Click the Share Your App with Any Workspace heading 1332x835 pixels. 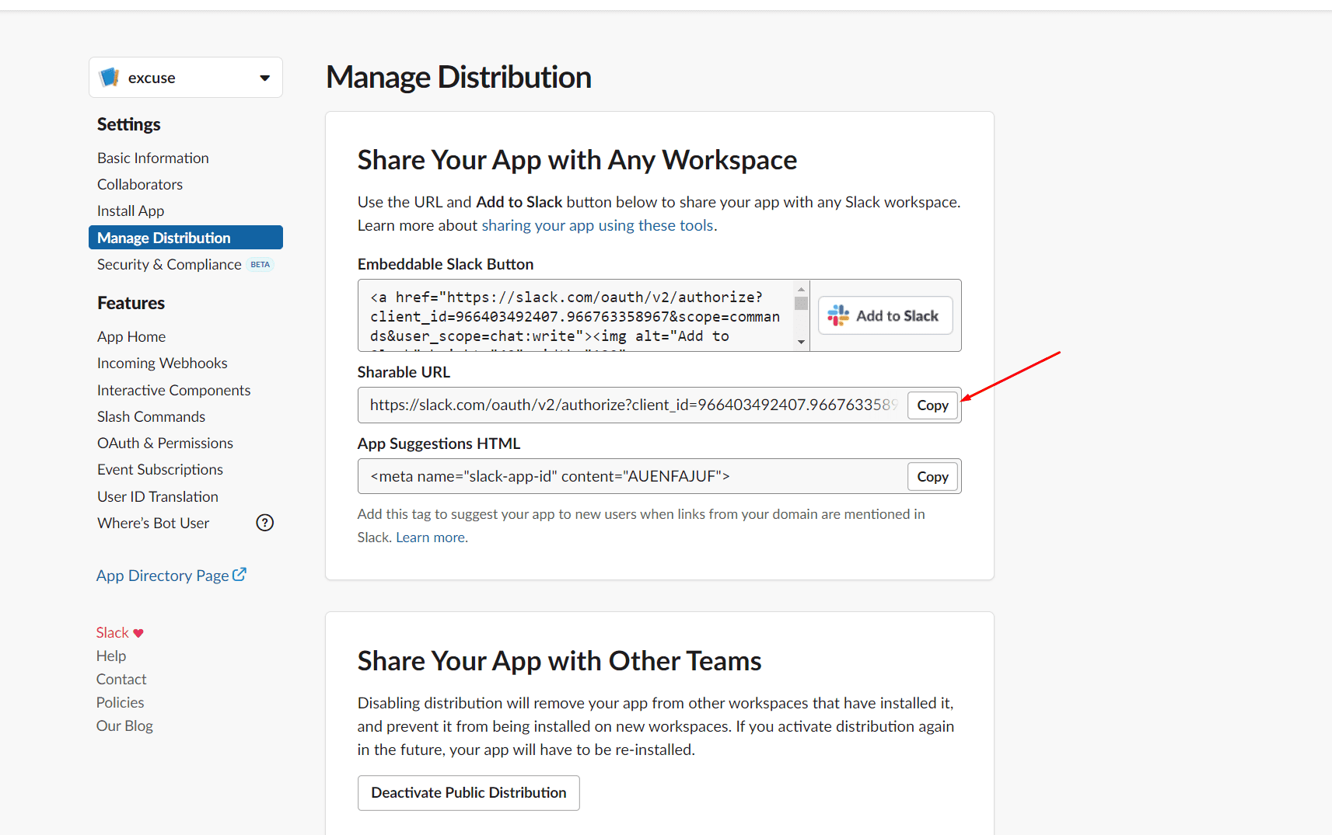(577, 160)
